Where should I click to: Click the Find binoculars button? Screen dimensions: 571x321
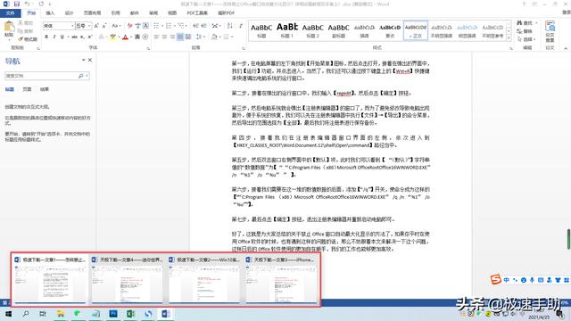coord(525,23)
